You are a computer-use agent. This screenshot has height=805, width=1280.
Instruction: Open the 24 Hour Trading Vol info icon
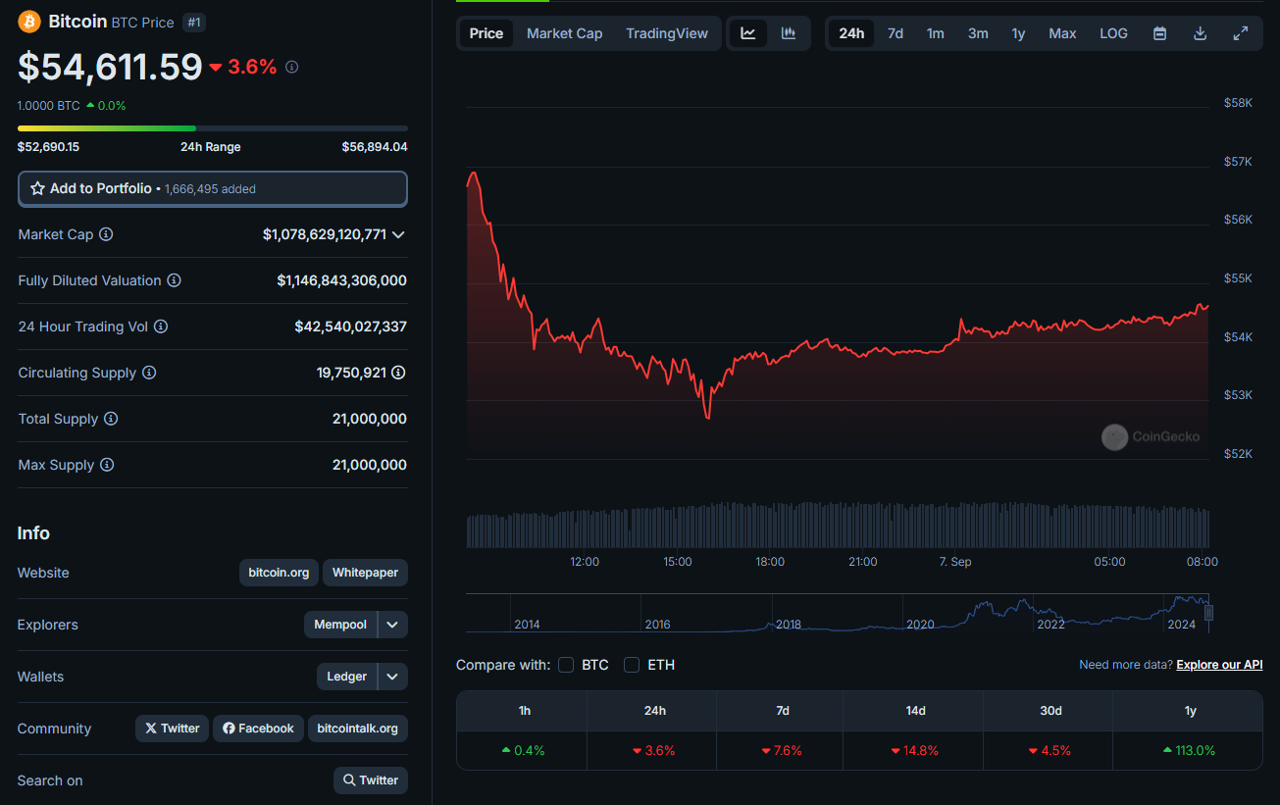click(x=161, y=327)
